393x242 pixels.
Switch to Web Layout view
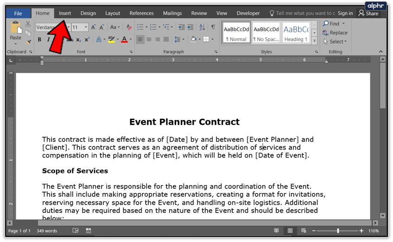point(304,230)
